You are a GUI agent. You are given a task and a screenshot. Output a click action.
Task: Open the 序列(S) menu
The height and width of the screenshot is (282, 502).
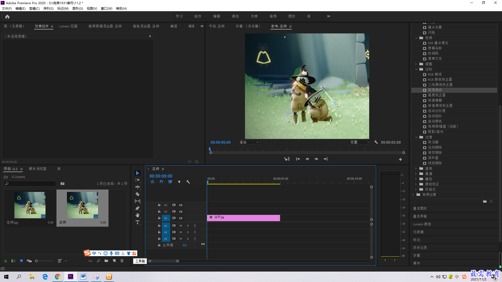pyautogui.click(x=48, y=8)
